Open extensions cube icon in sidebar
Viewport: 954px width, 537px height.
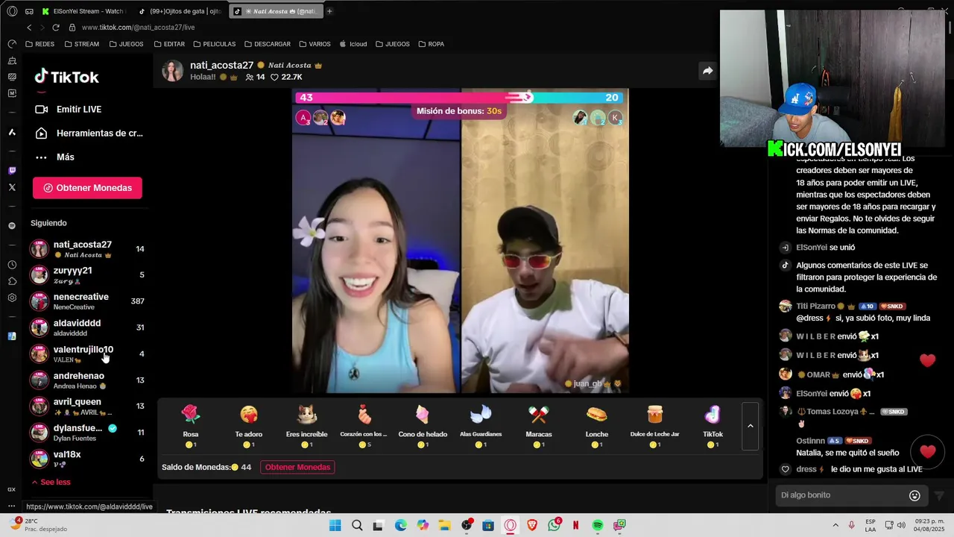pyautogui.click(x=12, y=281)
